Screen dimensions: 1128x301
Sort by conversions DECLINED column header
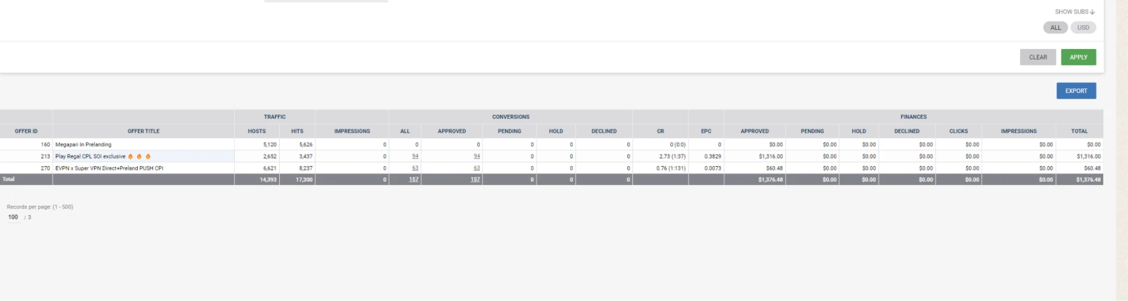pyautogui.click(x=604, y=131)
